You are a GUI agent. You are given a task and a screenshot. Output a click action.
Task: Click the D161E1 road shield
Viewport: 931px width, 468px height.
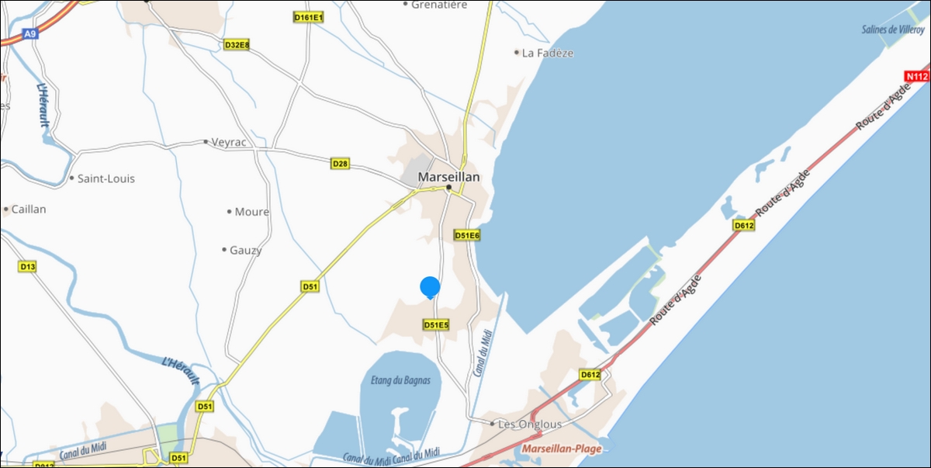coord(308,16)
